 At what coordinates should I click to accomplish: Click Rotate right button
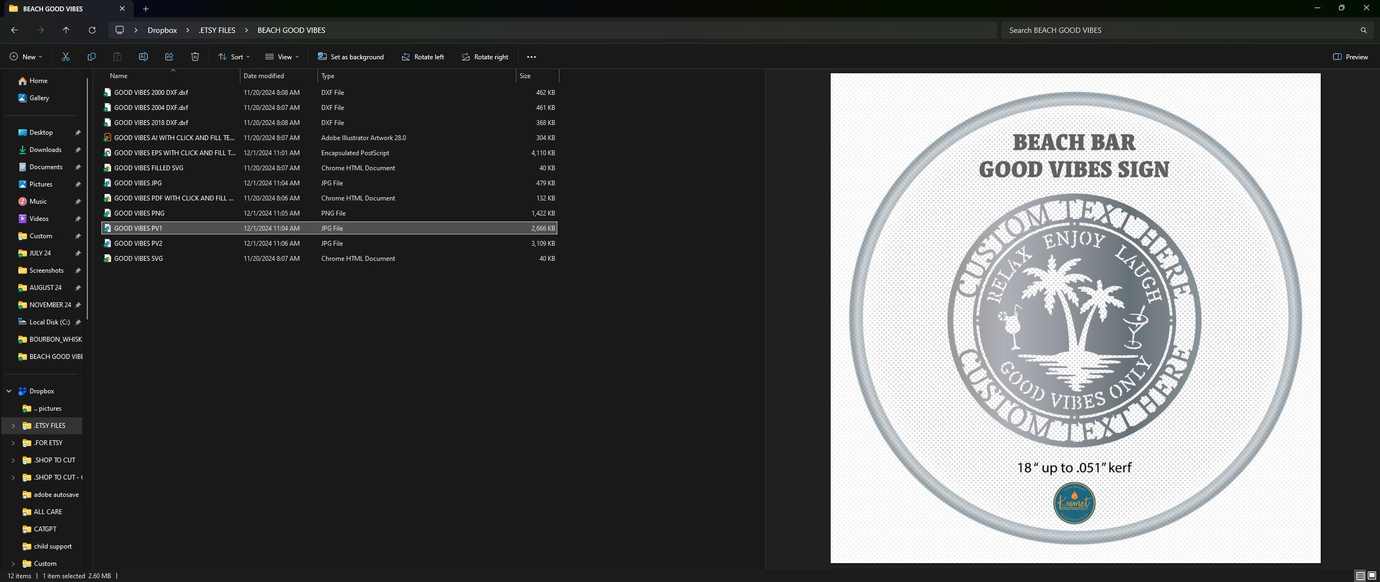point(485,57)
